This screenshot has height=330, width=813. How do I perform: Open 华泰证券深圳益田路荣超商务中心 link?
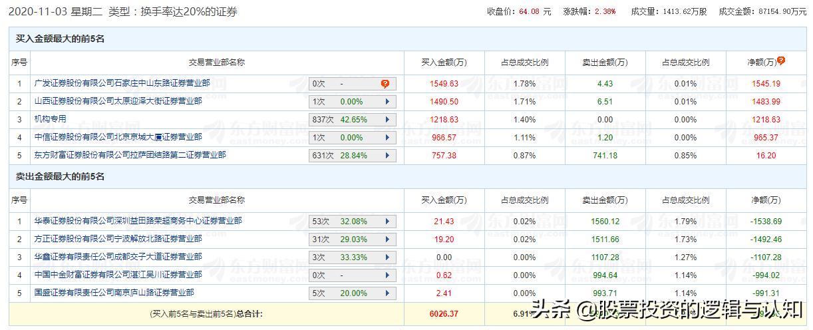click(x=138, y=221)
